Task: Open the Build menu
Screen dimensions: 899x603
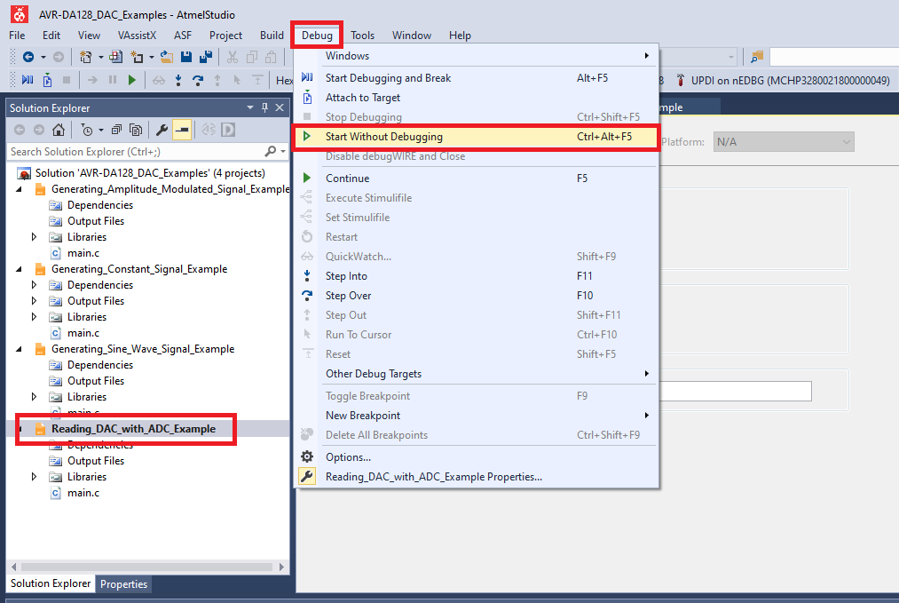Action: tap(272, 35)
